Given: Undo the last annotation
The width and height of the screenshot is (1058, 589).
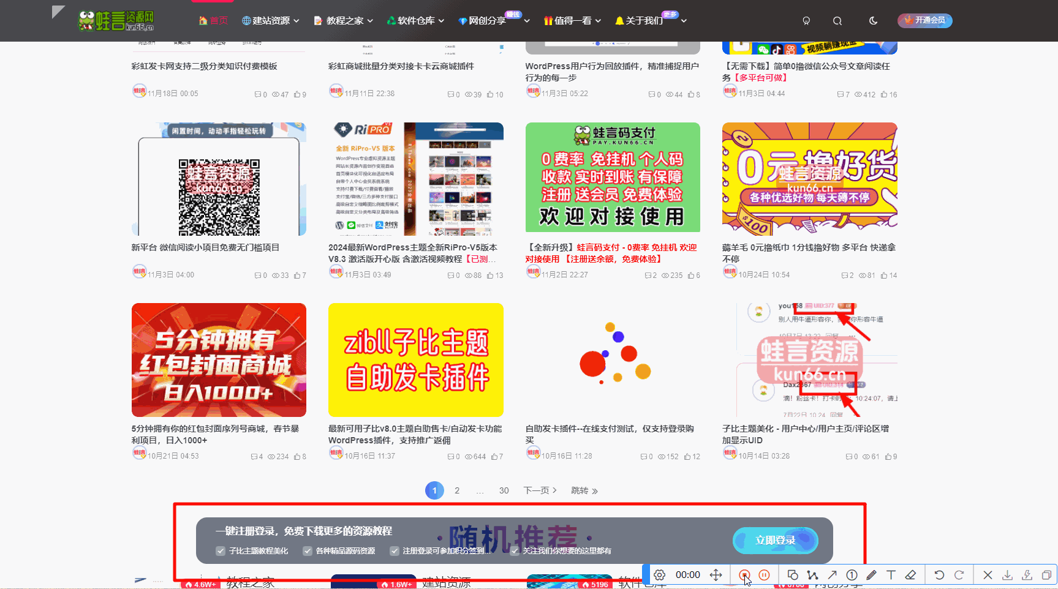Looking at the screenshot, I should click(x=940, y=574).
